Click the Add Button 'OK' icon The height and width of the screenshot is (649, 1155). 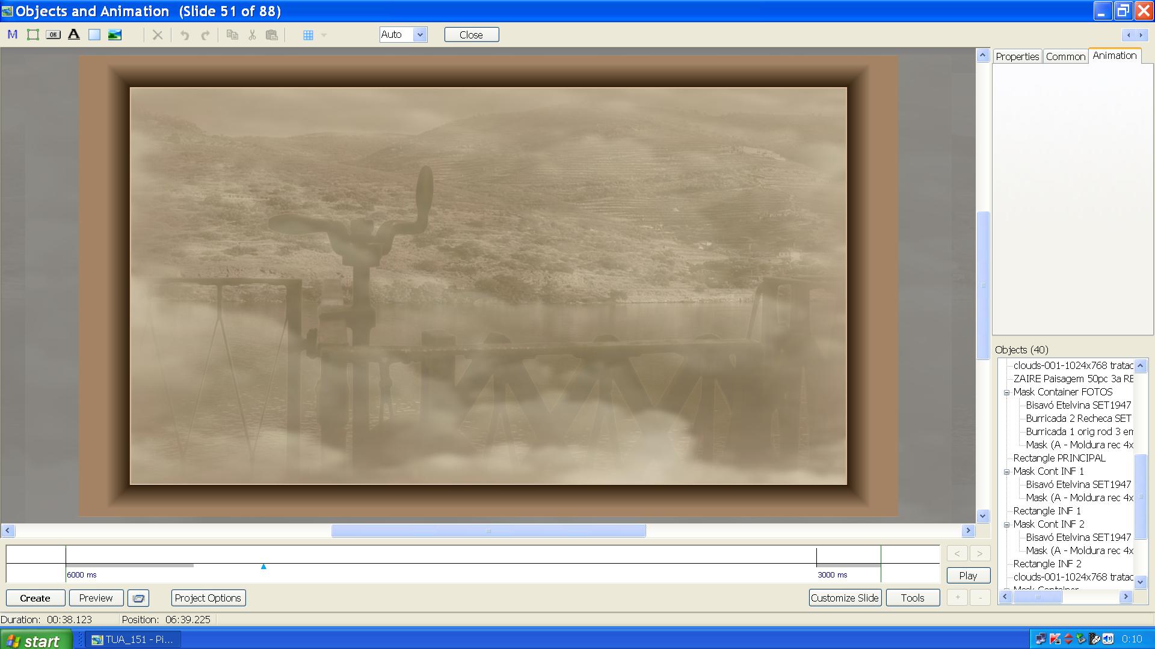tap(53, 35)
